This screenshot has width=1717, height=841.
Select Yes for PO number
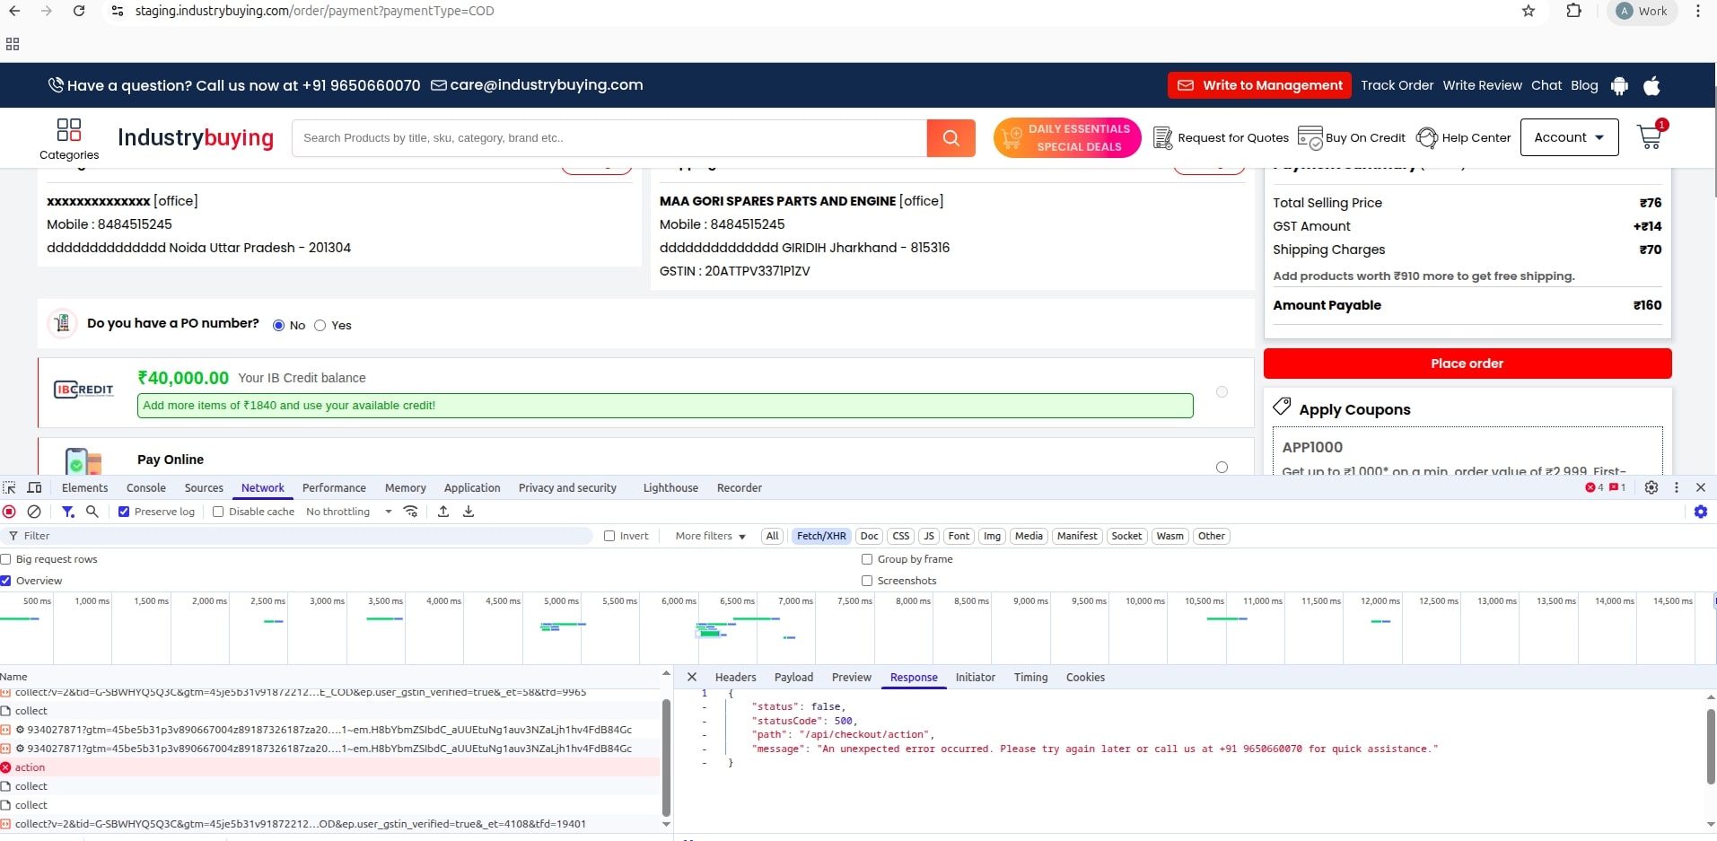coord(320,326)
